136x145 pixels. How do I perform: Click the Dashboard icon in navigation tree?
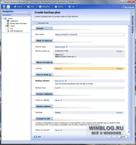(8, 21)
